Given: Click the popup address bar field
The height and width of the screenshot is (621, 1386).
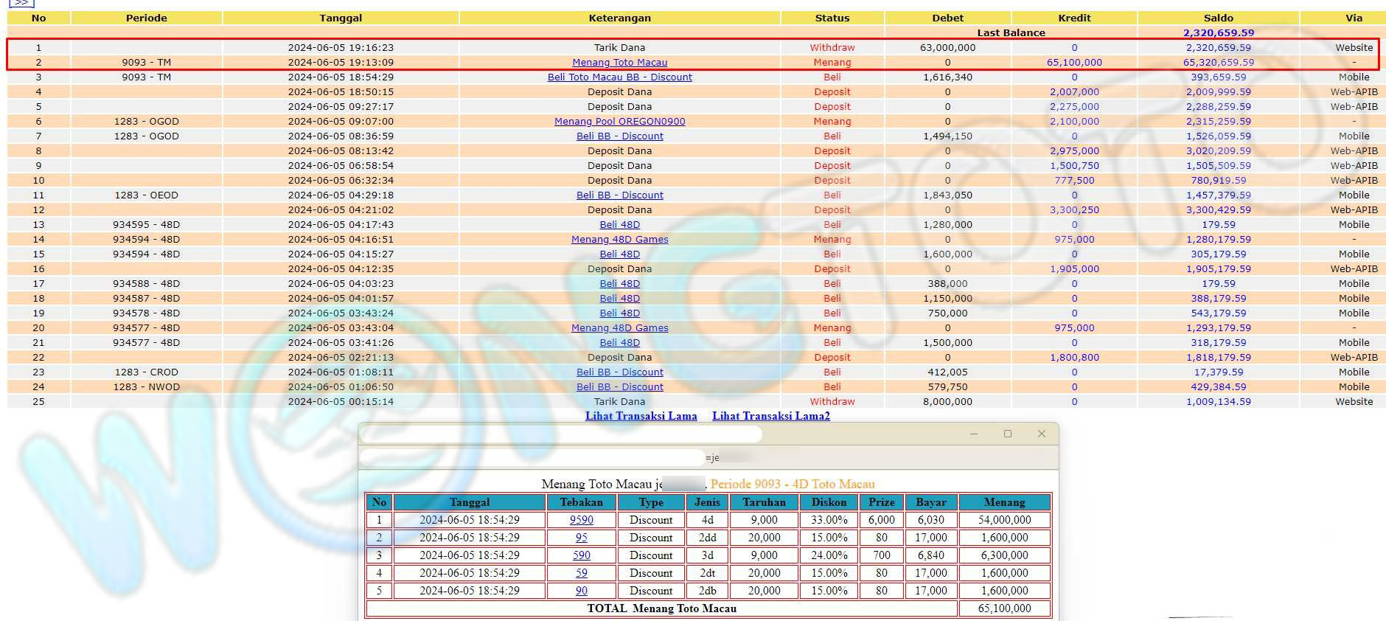Looking at the screenshot, I should pos(531,457).
